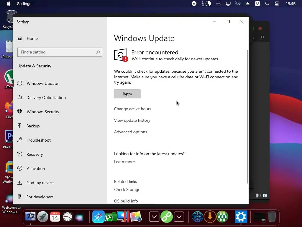Open Find my device settings

[60, 183]
